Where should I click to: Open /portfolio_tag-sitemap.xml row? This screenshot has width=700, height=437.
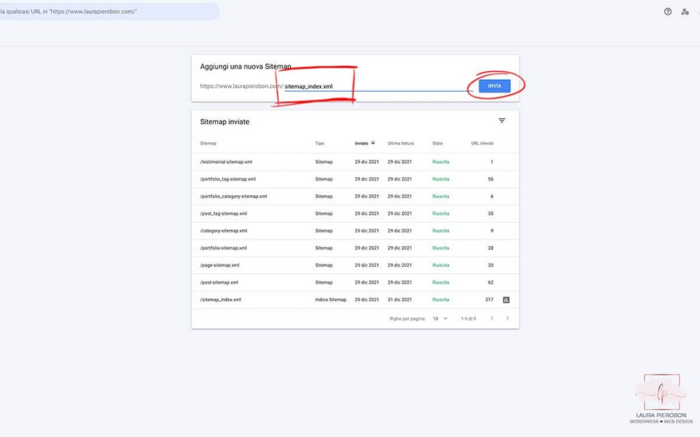[228, 179]
